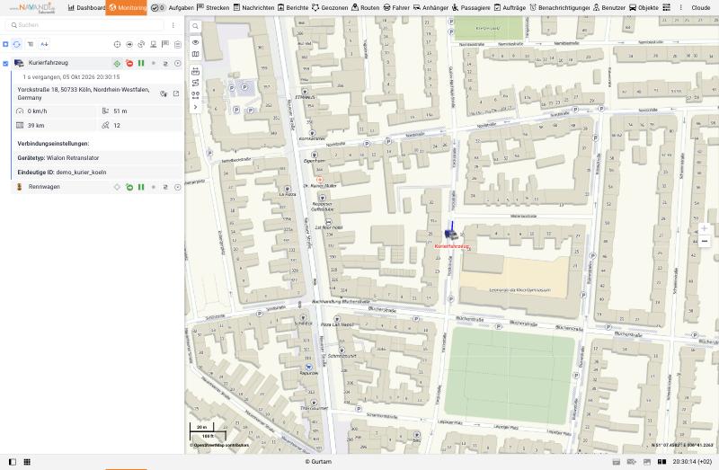Toggle the left panel layout icon in the bottom bar
Viewport: 719px width, 470px height.
coord(13,462)
